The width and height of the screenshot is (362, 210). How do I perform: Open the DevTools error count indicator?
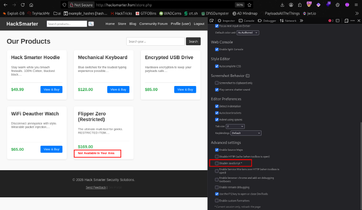click(x=331, y=20)
